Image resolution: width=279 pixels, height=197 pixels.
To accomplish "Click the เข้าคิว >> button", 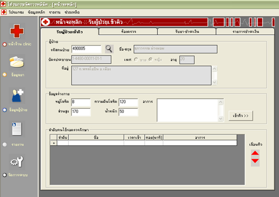I will pyautogui.click(x=240, y=114).
